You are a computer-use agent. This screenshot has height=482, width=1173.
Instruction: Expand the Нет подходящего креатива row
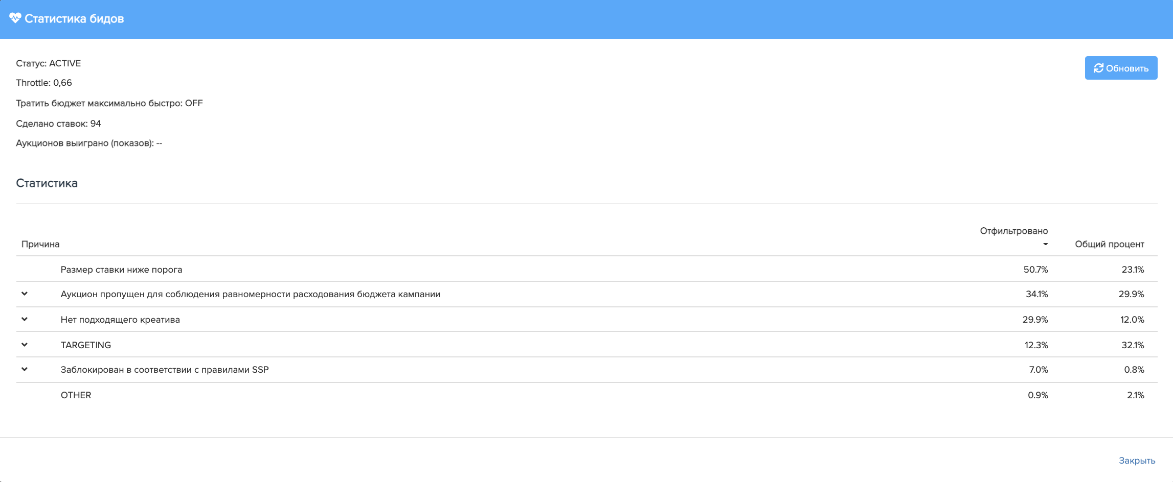(x=25, y=320)
